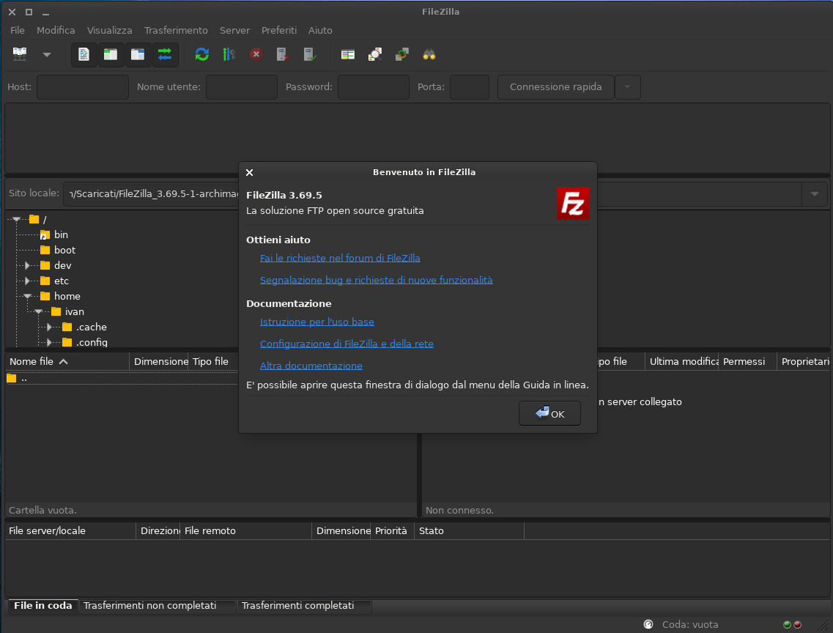833x633 pixels.
Task: Toggle synchronized browsing icon
Action: [402, 54]
